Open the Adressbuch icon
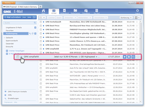 pyautogui.click(x=64, y=11)
